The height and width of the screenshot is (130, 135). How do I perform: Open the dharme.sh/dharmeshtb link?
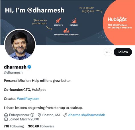point(87,115)
